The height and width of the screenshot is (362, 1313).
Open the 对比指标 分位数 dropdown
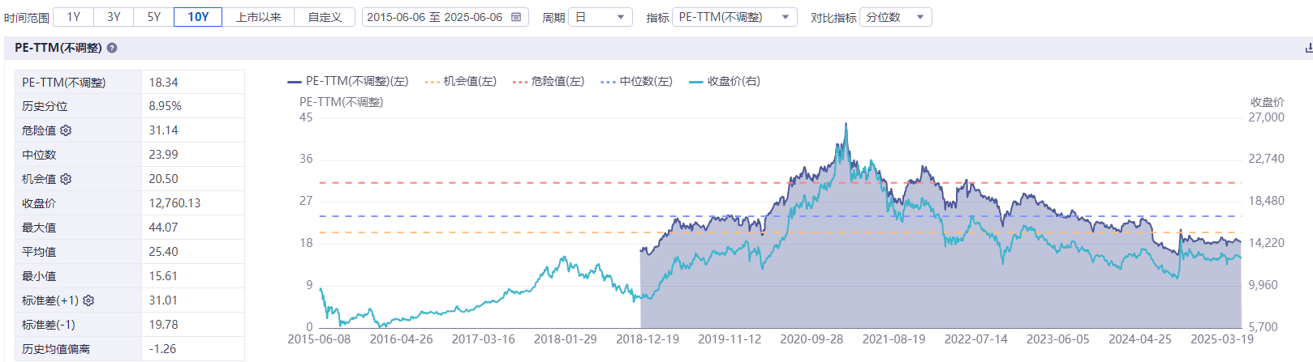(895, 17)
